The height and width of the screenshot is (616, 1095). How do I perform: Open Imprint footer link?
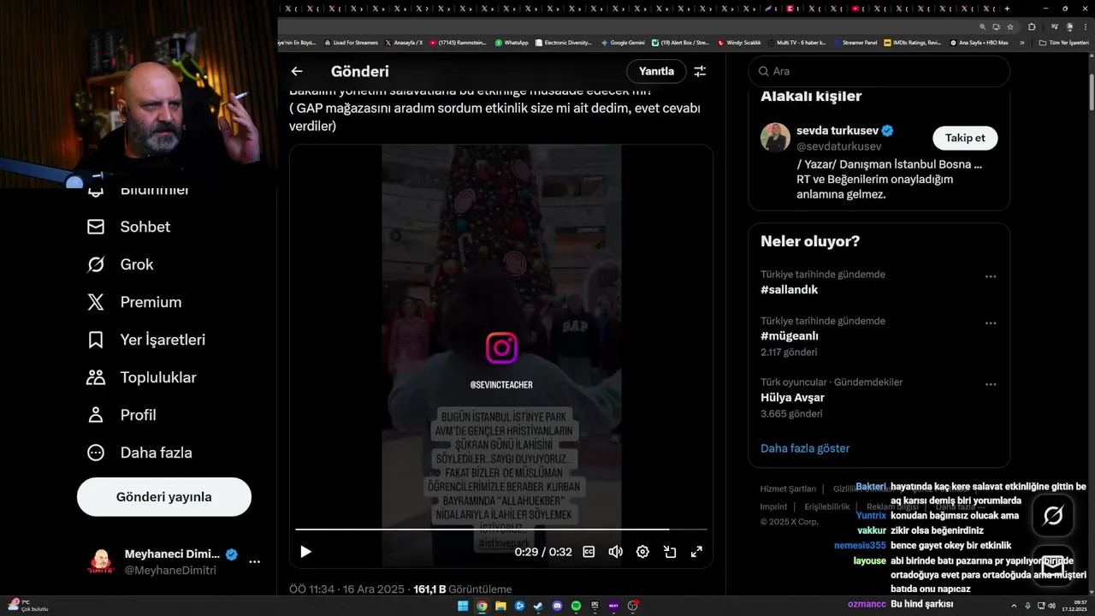tap(773, 506)
